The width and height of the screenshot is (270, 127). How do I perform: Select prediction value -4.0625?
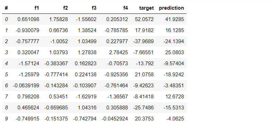coord(175,119)
